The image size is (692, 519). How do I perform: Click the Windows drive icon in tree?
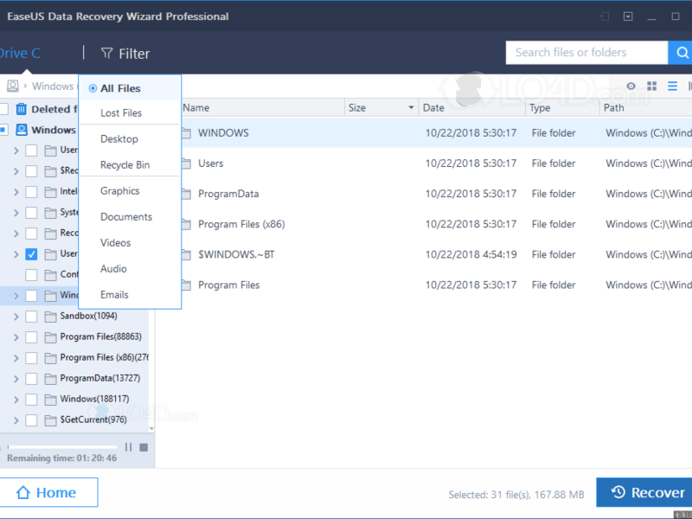[21, 130]
